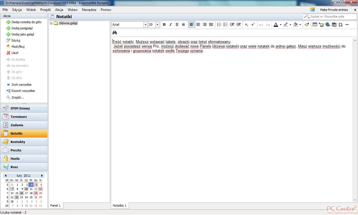Image resolution: width=358 pixels, height=215 pixels.
Task: Click the insert picture icon
Action: point(321,25)
